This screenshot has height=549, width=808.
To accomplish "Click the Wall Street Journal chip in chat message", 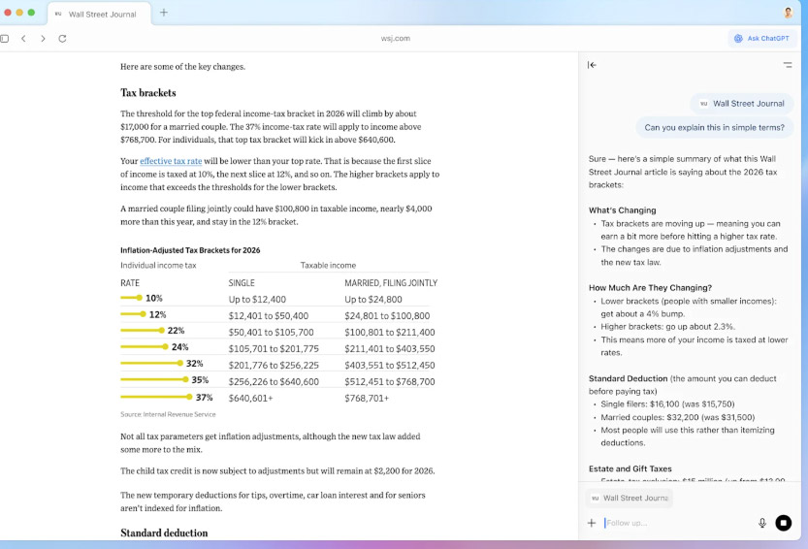I will 742,103.
